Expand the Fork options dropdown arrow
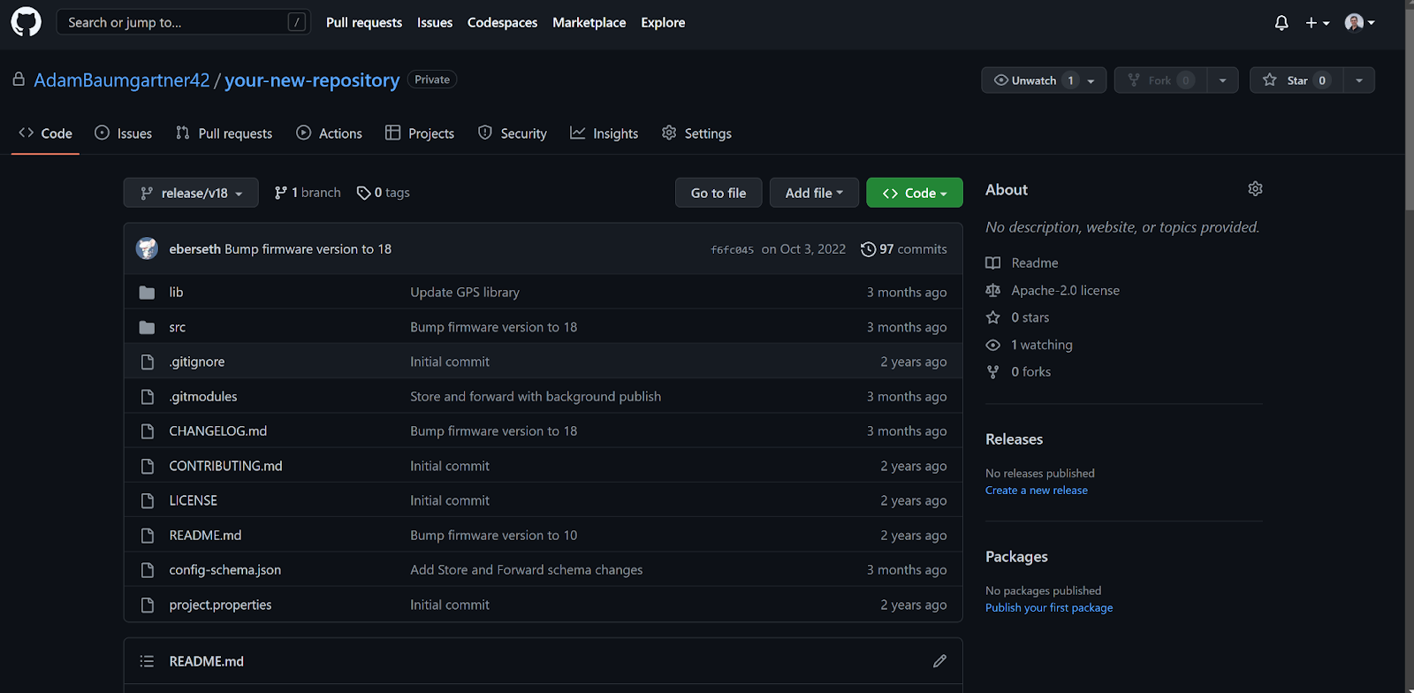The width and height of the screenshot is (1414, 693). click(1222, 80)
